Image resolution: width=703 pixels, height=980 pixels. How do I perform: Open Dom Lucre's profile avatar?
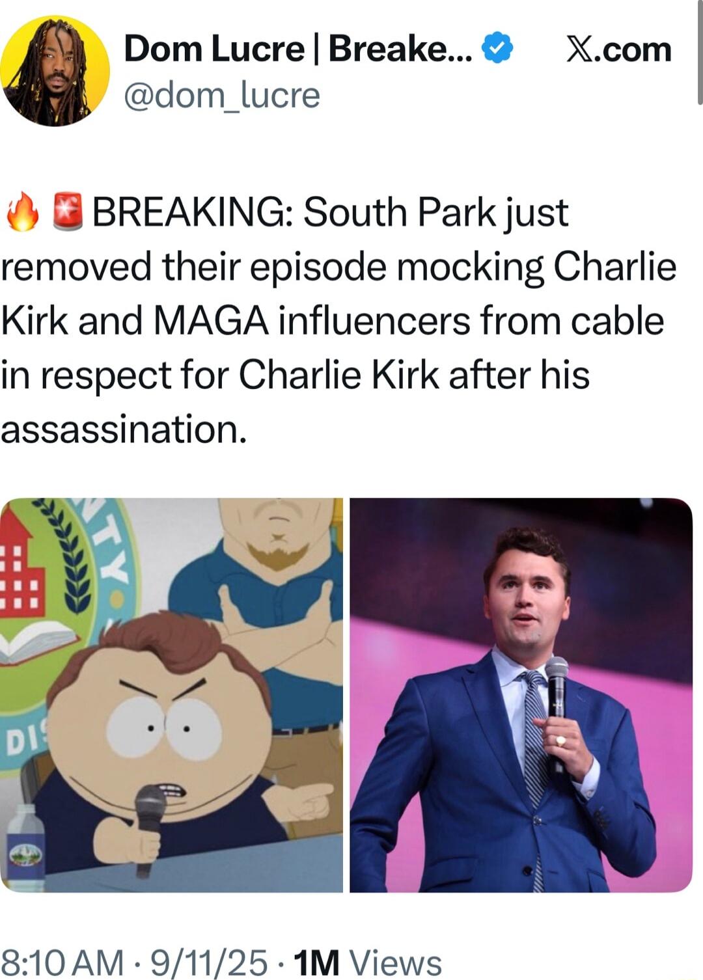point(55,70)
